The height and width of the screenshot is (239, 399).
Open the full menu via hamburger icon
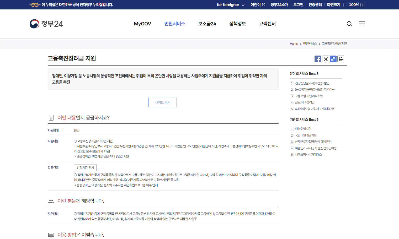click(x=362, y=24)
